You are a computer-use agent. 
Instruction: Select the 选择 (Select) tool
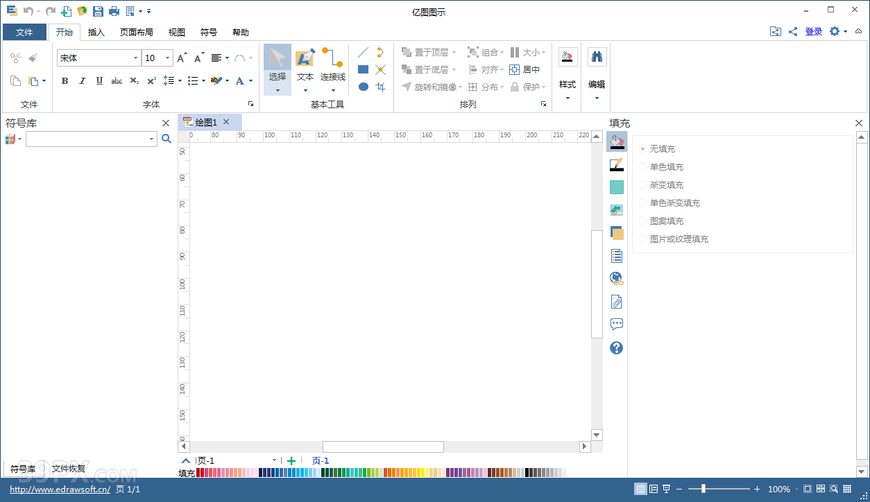point(277,67)
